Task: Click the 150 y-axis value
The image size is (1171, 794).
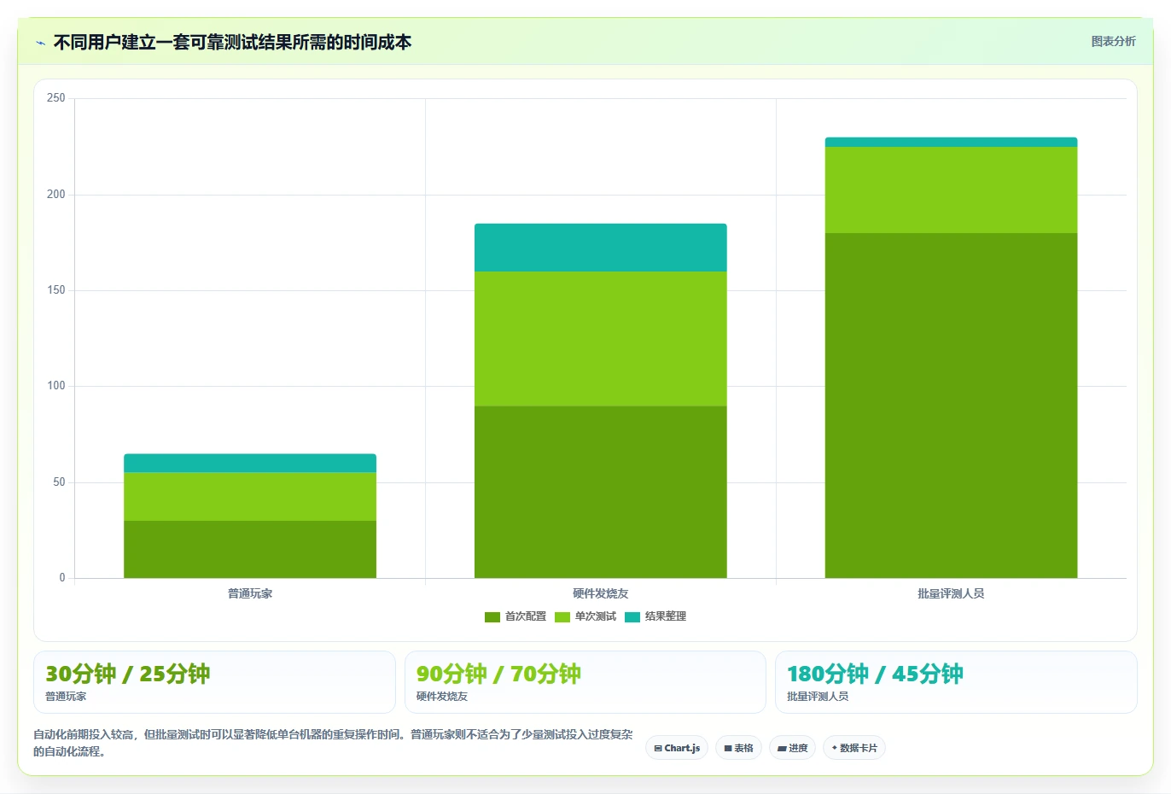Action: tap(56, 290)
